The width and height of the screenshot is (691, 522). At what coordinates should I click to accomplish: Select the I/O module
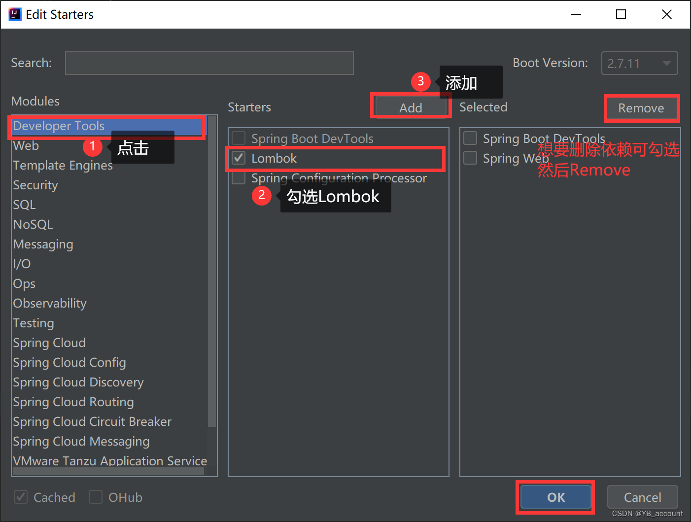pos(22,264)
